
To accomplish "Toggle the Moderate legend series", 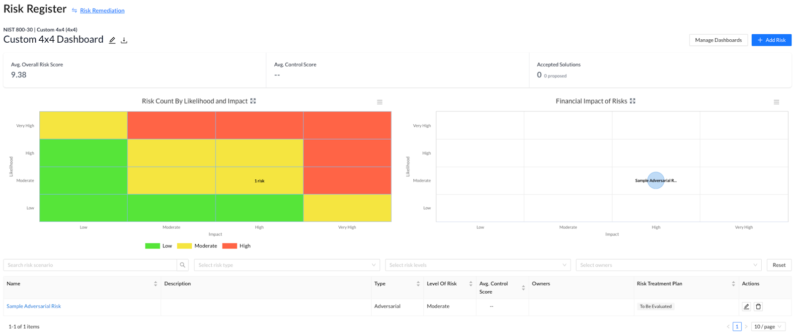I will (197, 246).
